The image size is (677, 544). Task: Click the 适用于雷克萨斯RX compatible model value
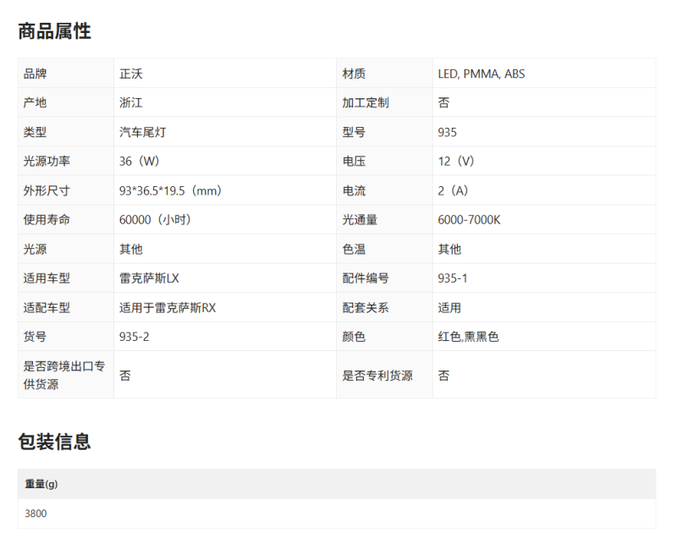click(168, 308)
